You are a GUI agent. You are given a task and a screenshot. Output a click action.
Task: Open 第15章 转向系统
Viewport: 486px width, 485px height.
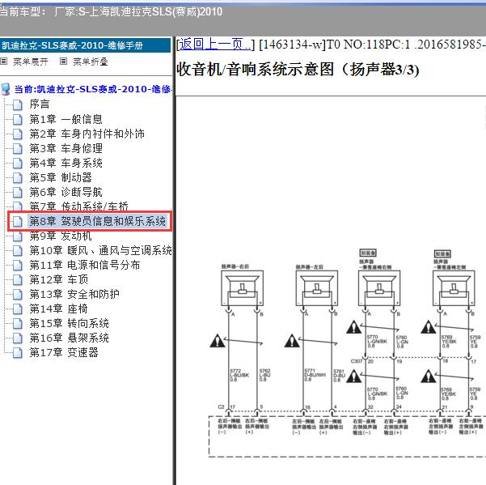click(x=69, y=323)
